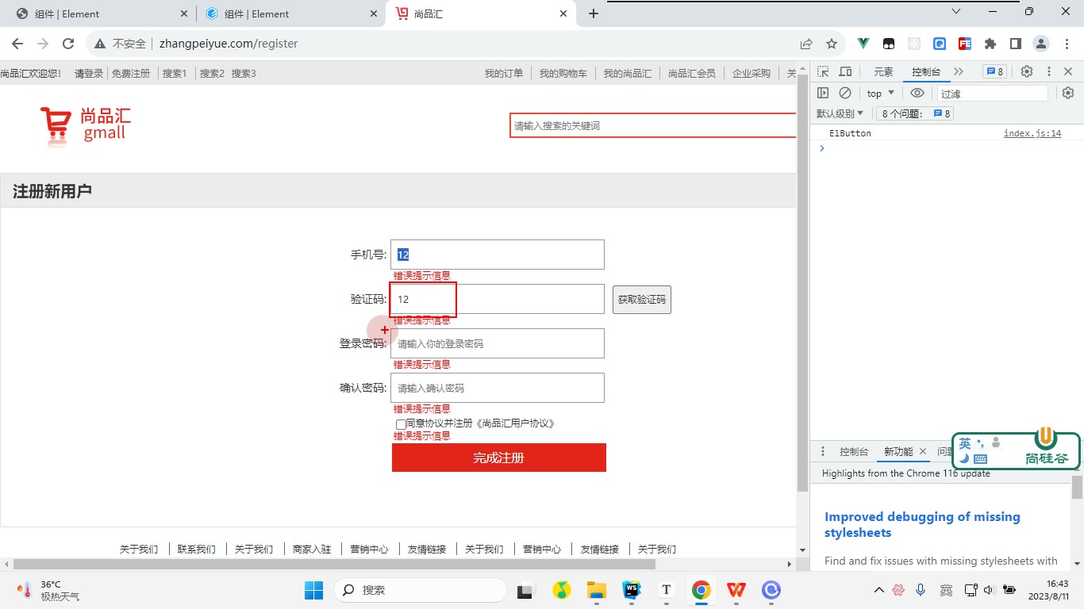The image size is (1084, 609).
Task: Open DevTools settings gear in top bar
Action: coord(1027,71)
